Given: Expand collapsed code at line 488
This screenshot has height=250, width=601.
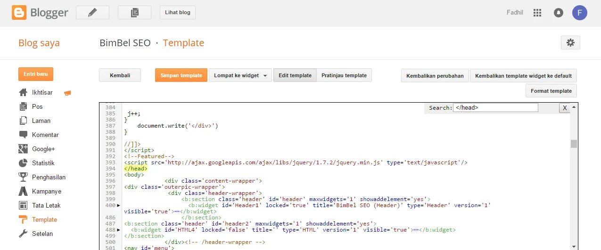Looking at the screenshot, I should [119, 230].
